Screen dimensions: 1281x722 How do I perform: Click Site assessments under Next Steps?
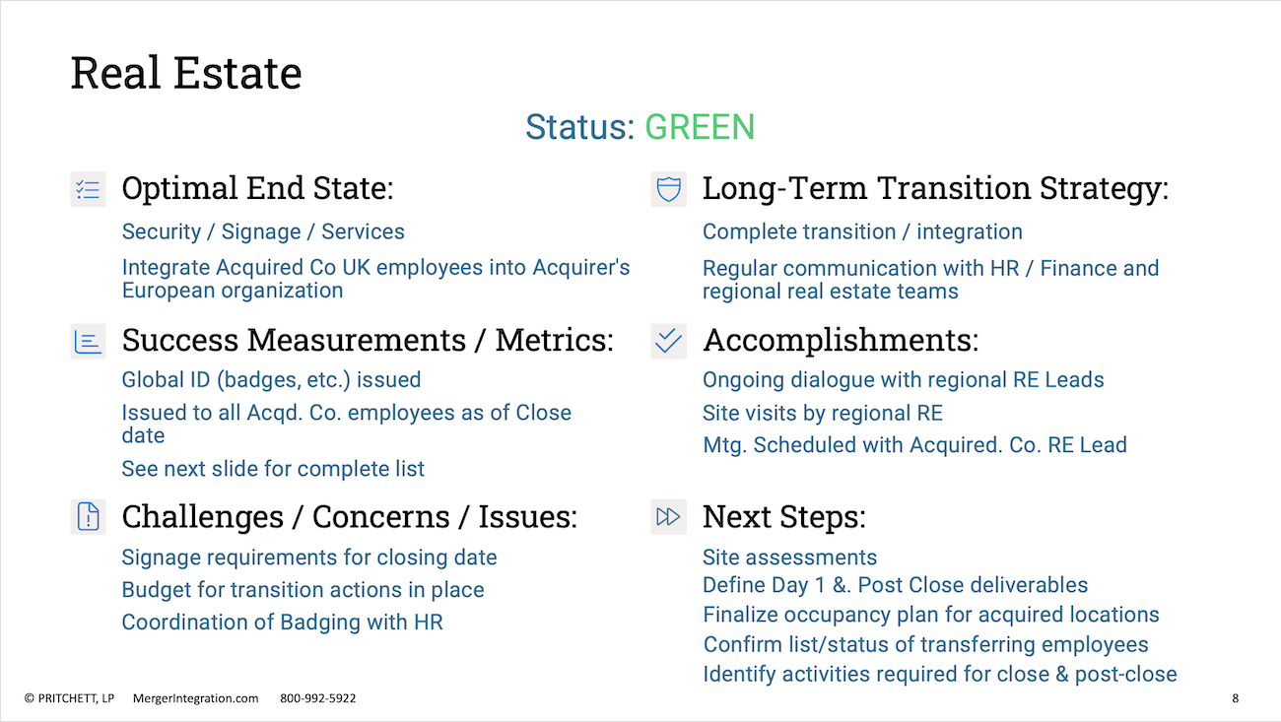(x=789, y=558)
